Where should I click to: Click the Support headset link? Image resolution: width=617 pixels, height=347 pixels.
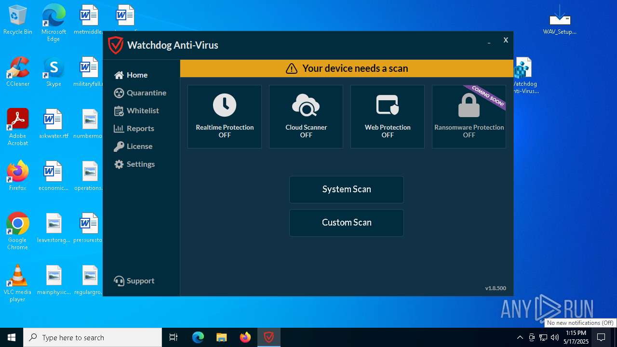(x=134, y=281)
